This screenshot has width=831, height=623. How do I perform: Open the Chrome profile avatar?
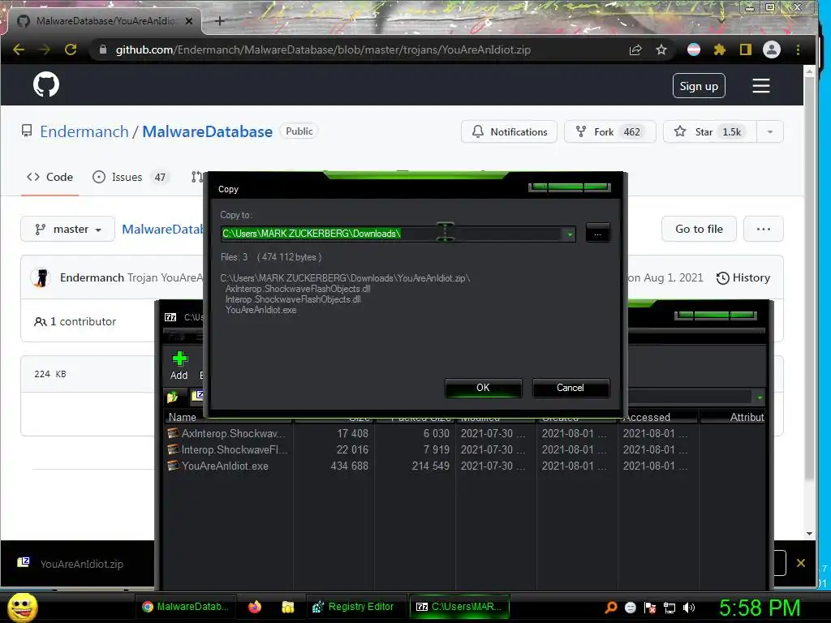tap(772, 49)
